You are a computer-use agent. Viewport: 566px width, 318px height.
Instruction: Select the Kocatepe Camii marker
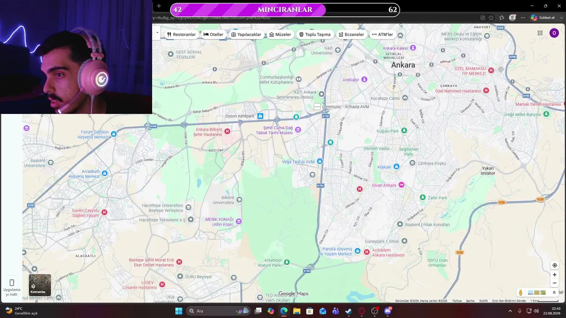point(405,98)
